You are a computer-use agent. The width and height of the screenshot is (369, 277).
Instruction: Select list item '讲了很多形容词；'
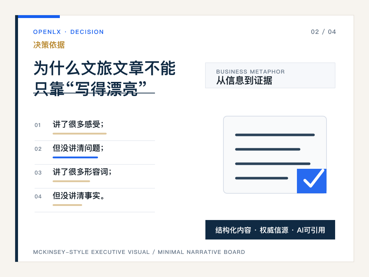point(82,172)
